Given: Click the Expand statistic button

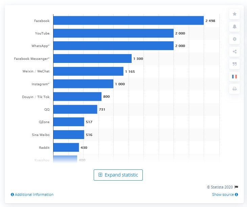Looking at the screenshot, I should tap(118, 175).
